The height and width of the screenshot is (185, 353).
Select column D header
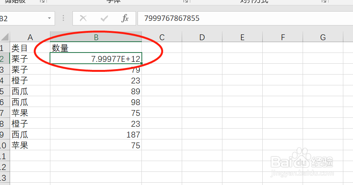tap(202, 37)
